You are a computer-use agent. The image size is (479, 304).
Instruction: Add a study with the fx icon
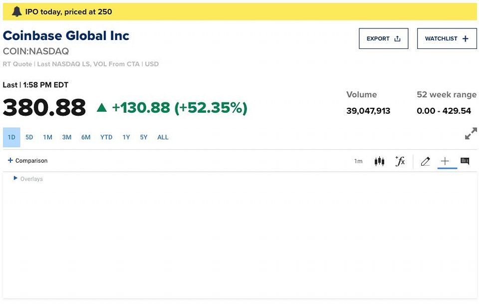point(400,161)
